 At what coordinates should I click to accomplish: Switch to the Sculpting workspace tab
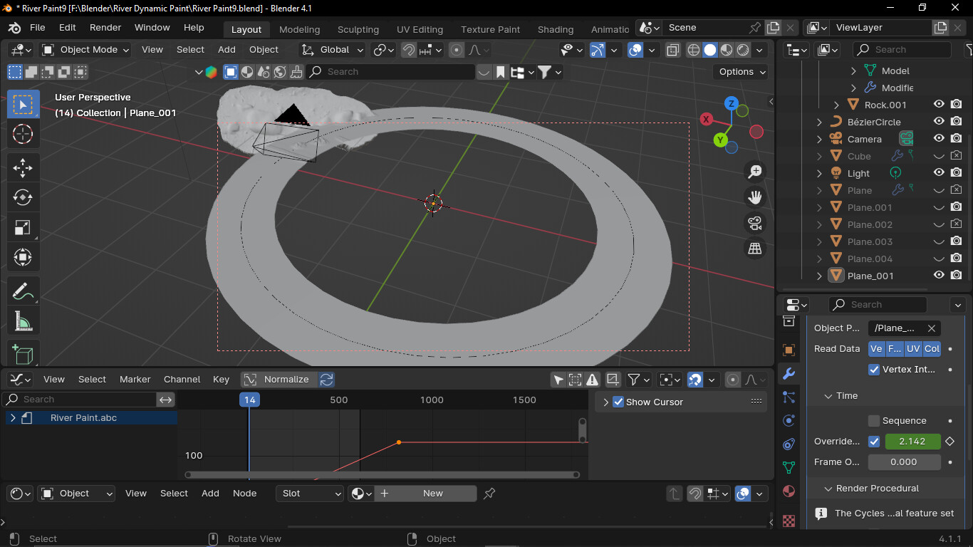pos(358,29)
